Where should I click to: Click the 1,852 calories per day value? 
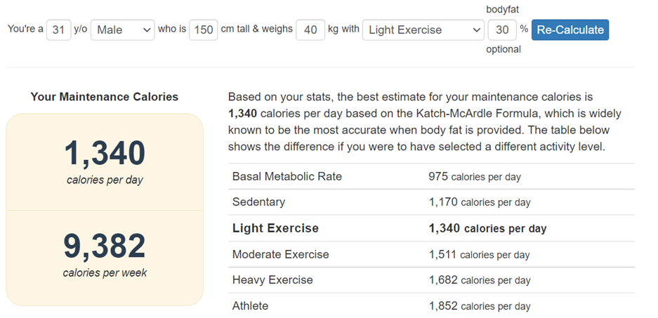(x=479, y=306)
